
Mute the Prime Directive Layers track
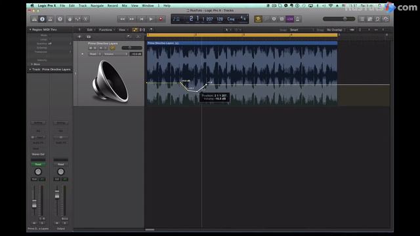coord(91,48)
